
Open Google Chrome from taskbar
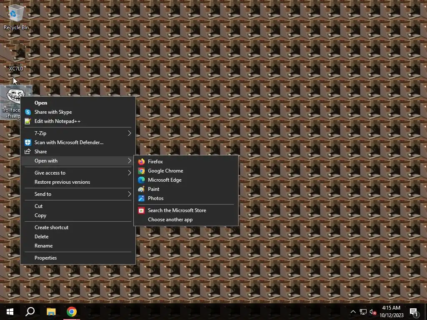click(72, 312)
